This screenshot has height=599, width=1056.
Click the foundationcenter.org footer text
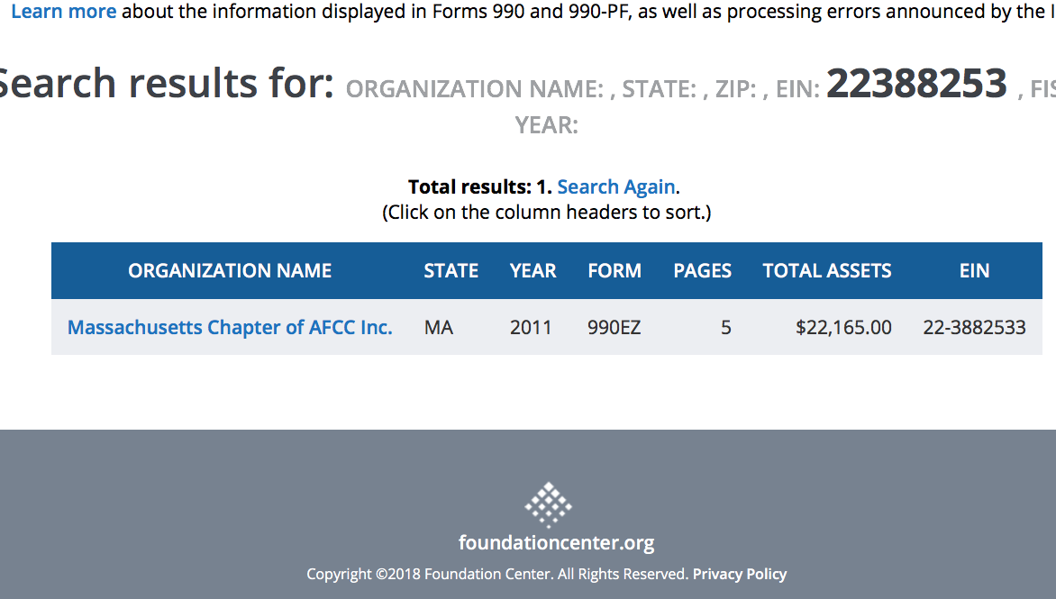click(556, 543)
